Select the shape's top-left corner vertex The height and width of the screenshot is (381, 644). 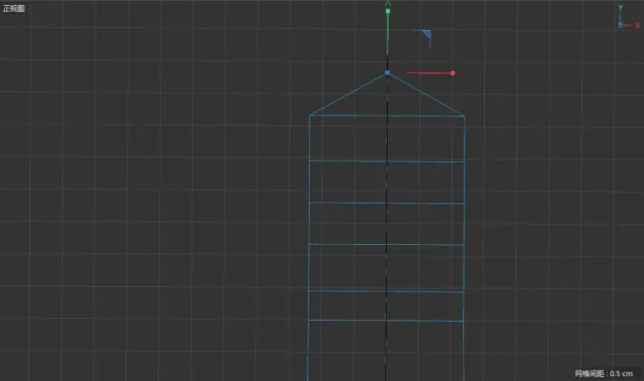[x=310, y=115]
